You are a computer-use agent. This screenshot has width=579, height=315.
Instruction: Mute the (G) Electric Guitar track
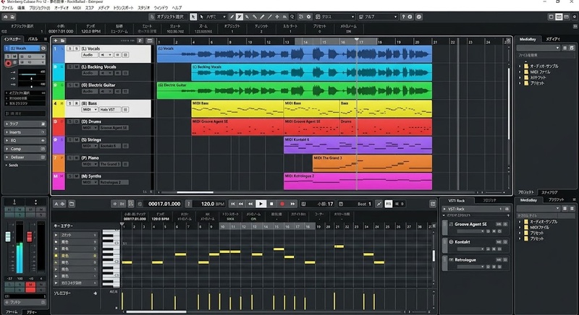77,85
